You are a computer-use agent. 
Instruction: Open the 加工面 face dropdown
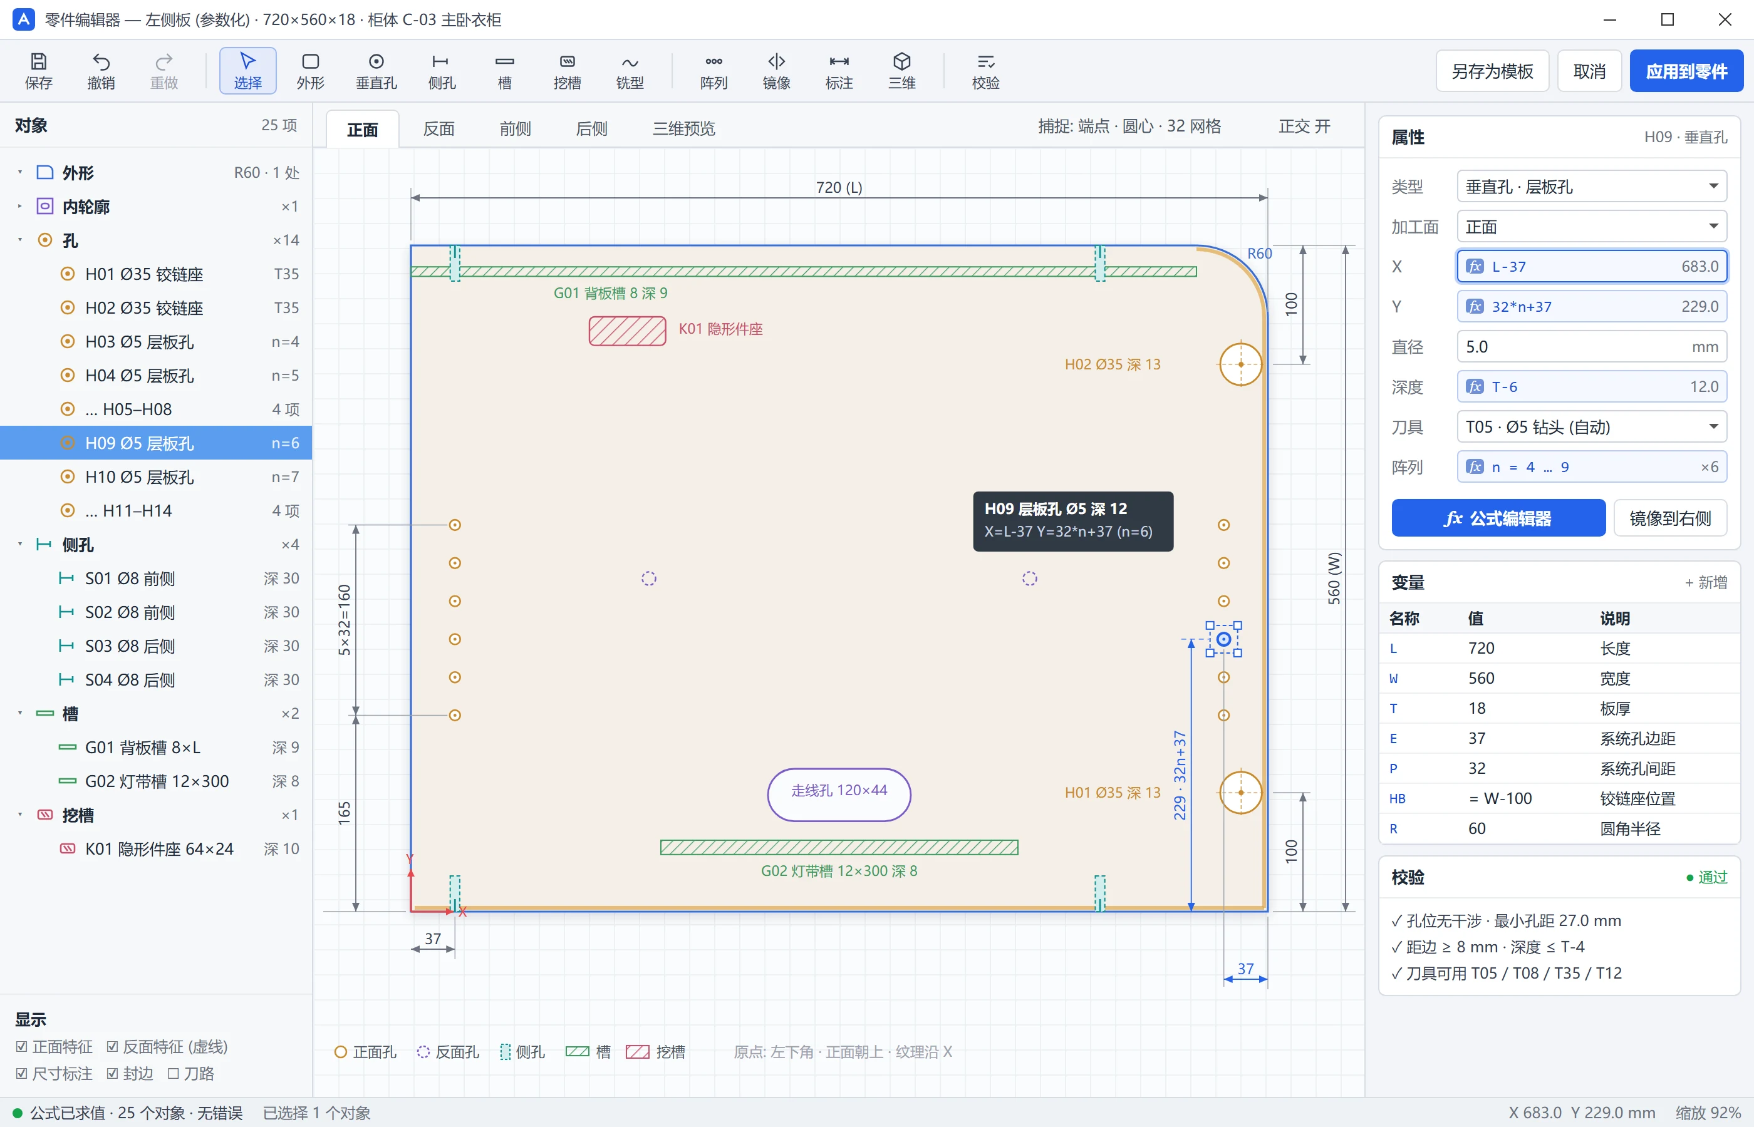[1592, 227]
